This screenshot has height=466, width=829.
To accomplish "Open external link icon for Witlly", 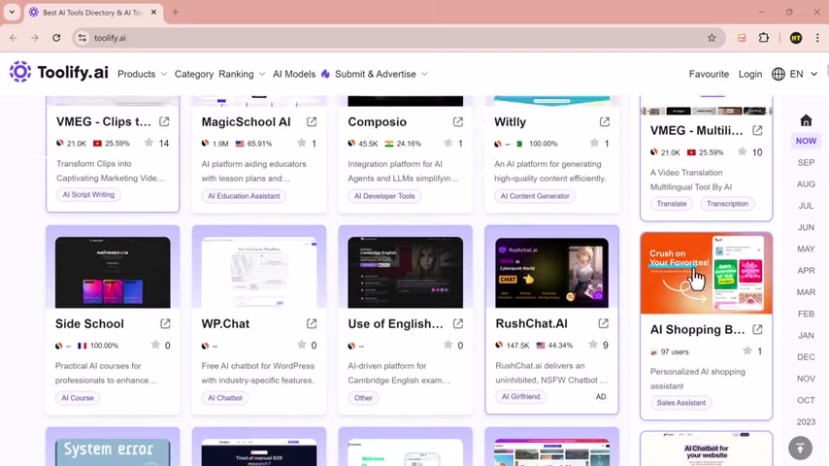I will pos(605,121).
